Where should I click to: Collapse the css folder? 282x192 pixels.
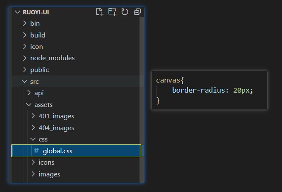[x=33, y=139]
